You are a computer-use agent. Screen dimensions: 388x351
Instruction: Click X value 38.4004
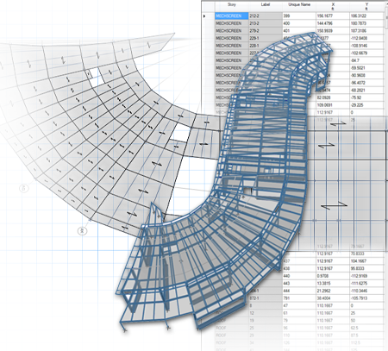333,298
